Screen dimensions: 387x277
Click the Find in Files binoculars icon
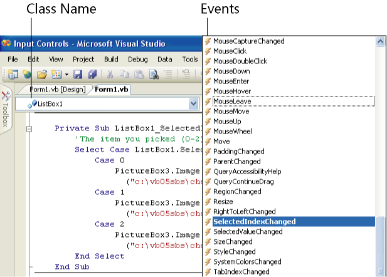click(154, 75)
